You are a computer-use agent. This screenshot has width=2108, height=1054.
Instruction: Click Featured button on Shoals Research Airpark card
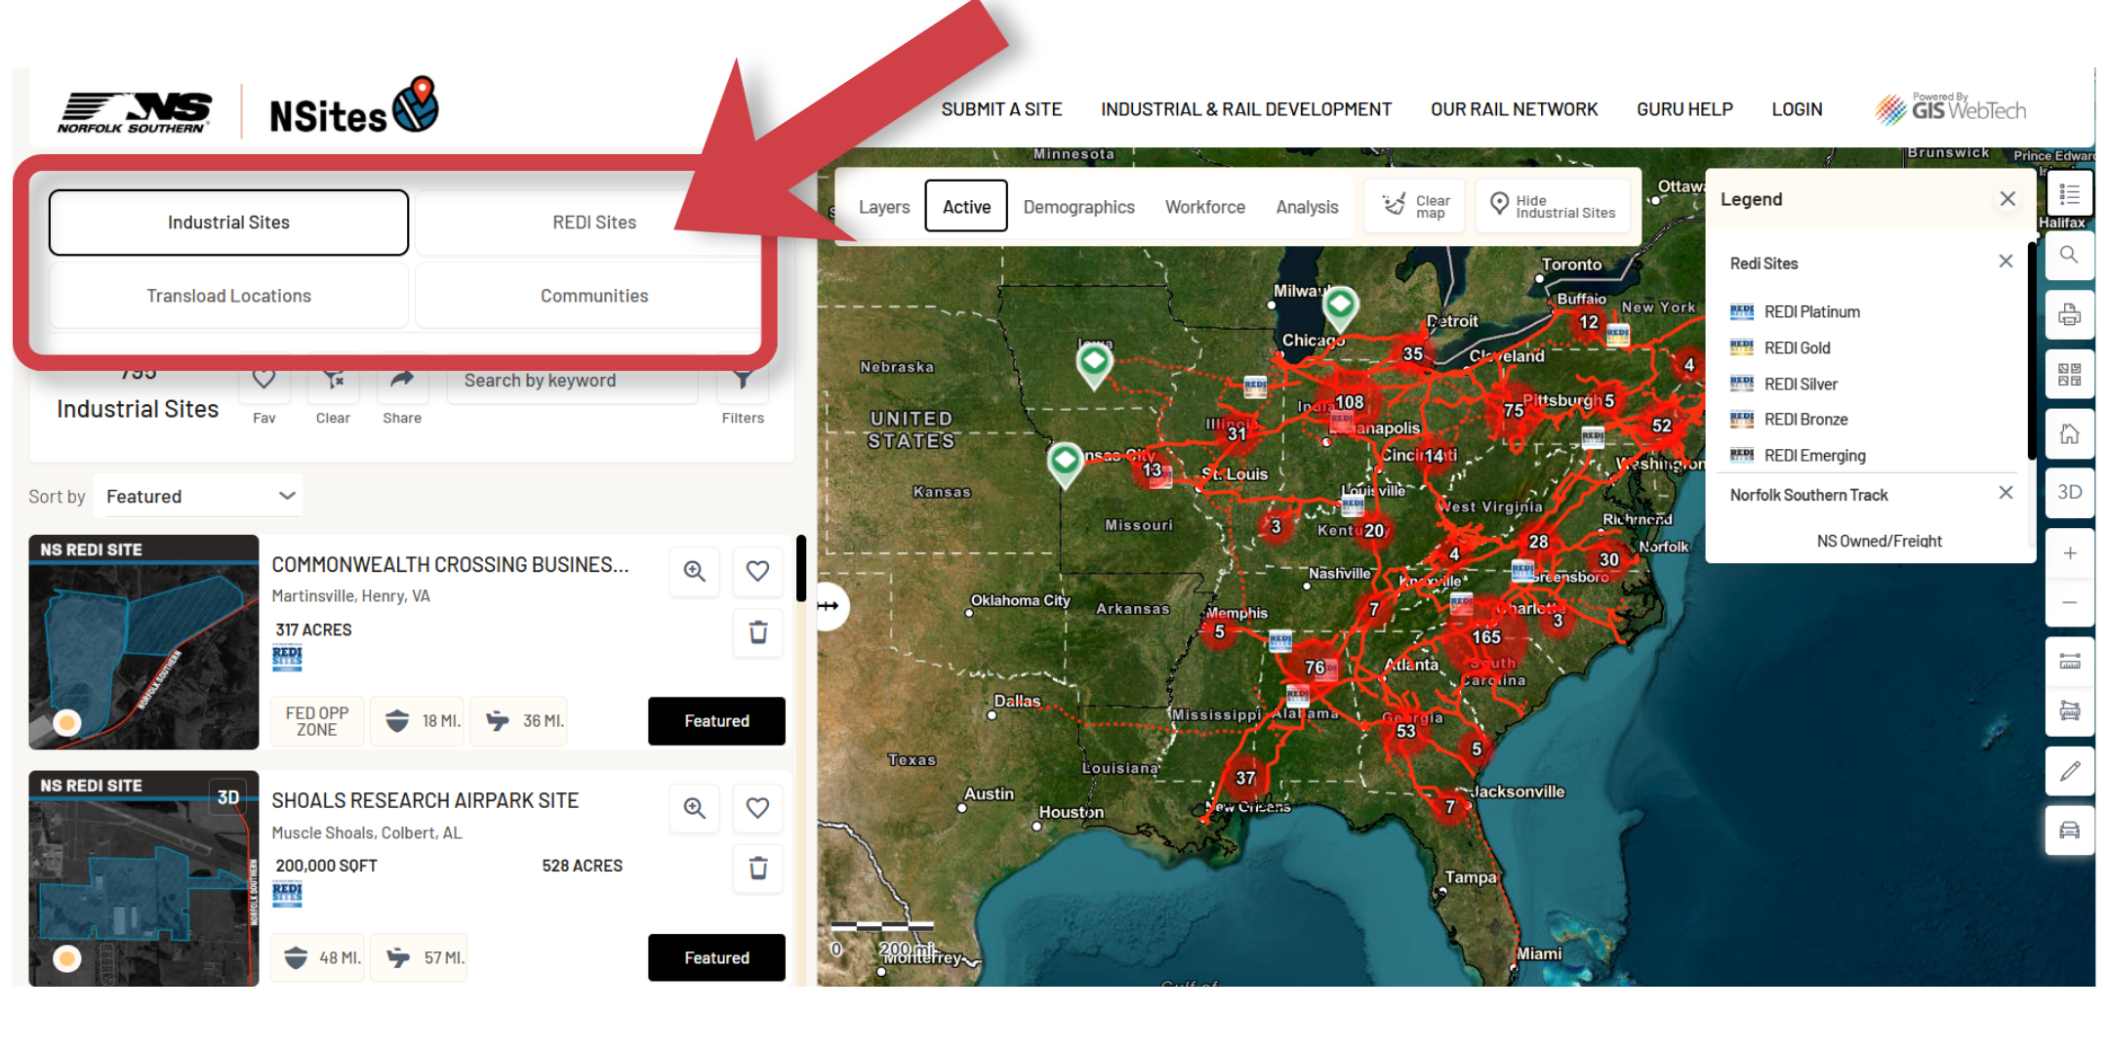pos(716,958)
